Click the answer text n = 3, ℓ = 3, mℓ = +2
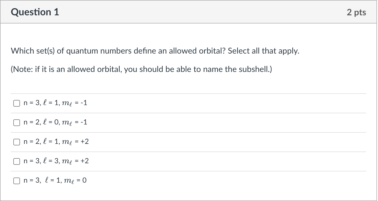The image size is (378, 201). [x=56, y=161]
